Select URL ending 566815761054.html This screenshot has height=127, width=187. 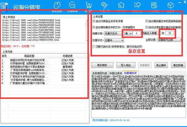tap(31, 37)
